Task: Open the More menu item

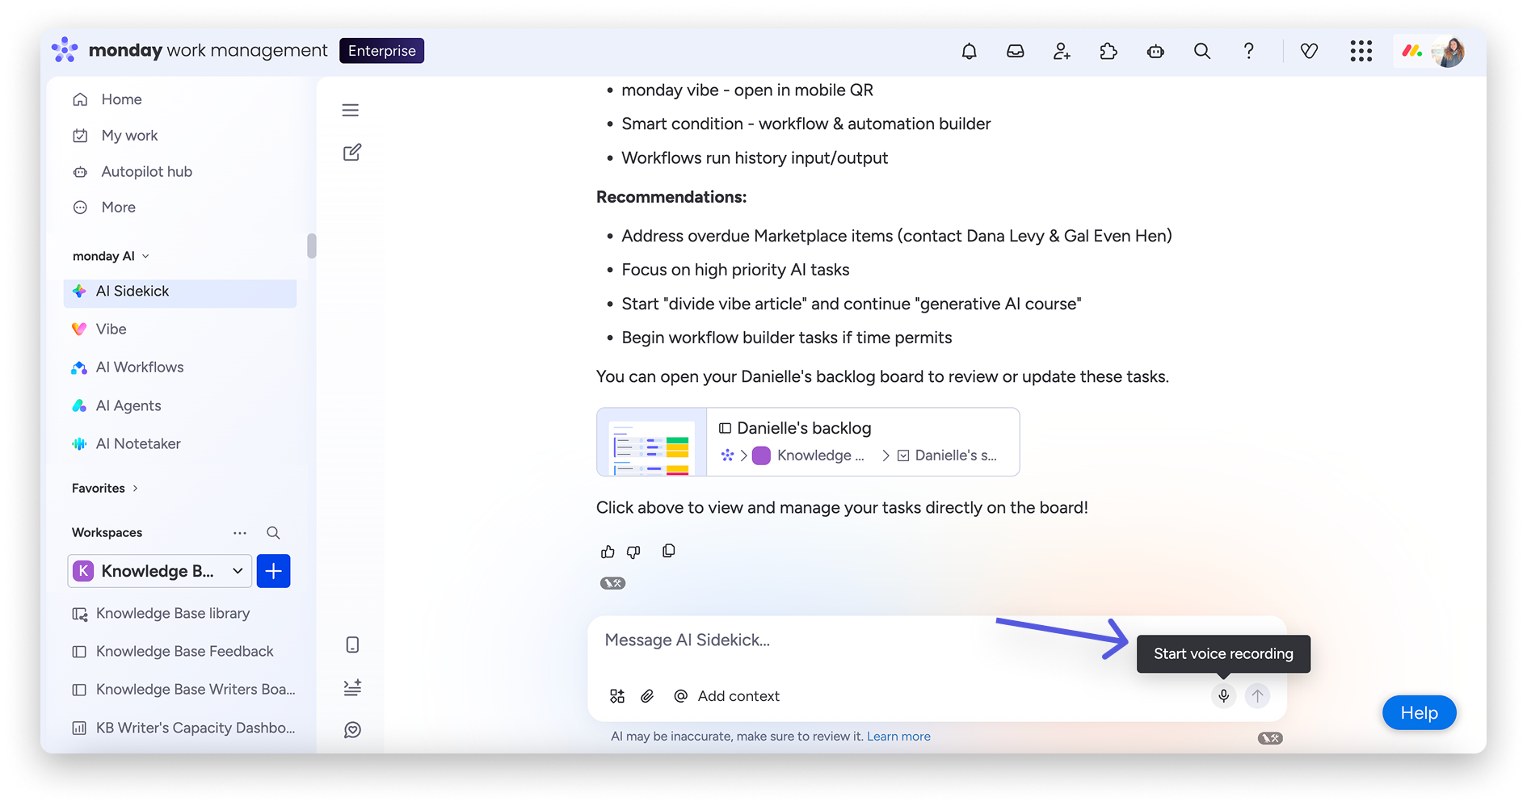Action: [119, 208]
